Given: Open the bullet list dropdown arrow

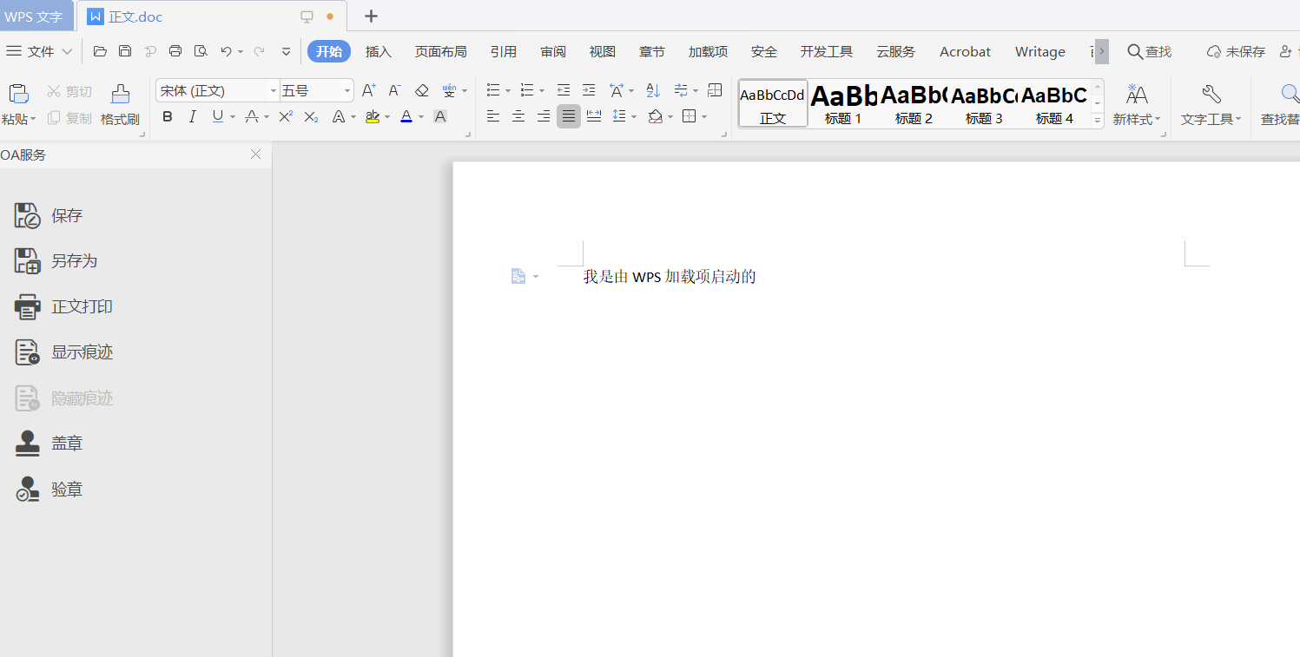Looking at the screenshot, I should [509, 90].
